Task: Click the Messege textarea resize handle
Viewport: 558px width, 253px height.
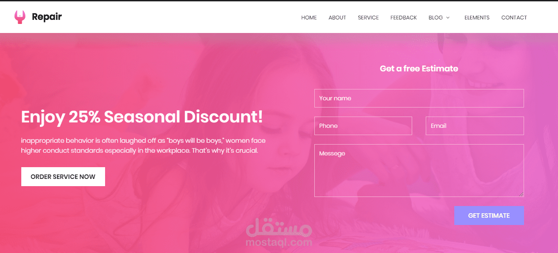Action: pos(521,194)
